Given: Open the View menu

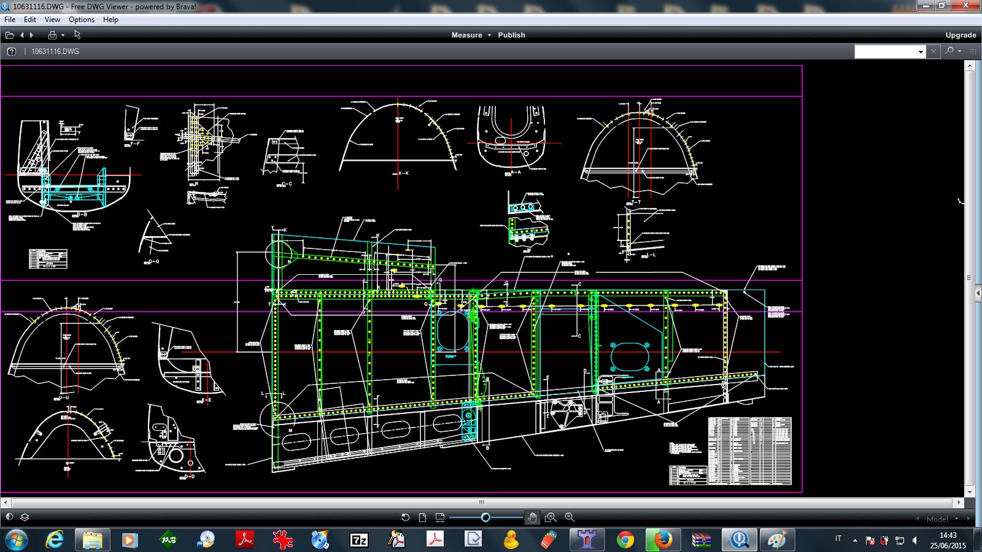Looking at the screenshot, I should point(52,20).
